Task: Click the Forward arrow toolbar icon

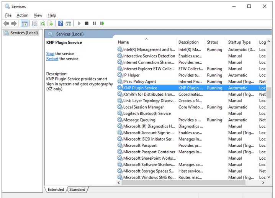Action: coord(14,23)
